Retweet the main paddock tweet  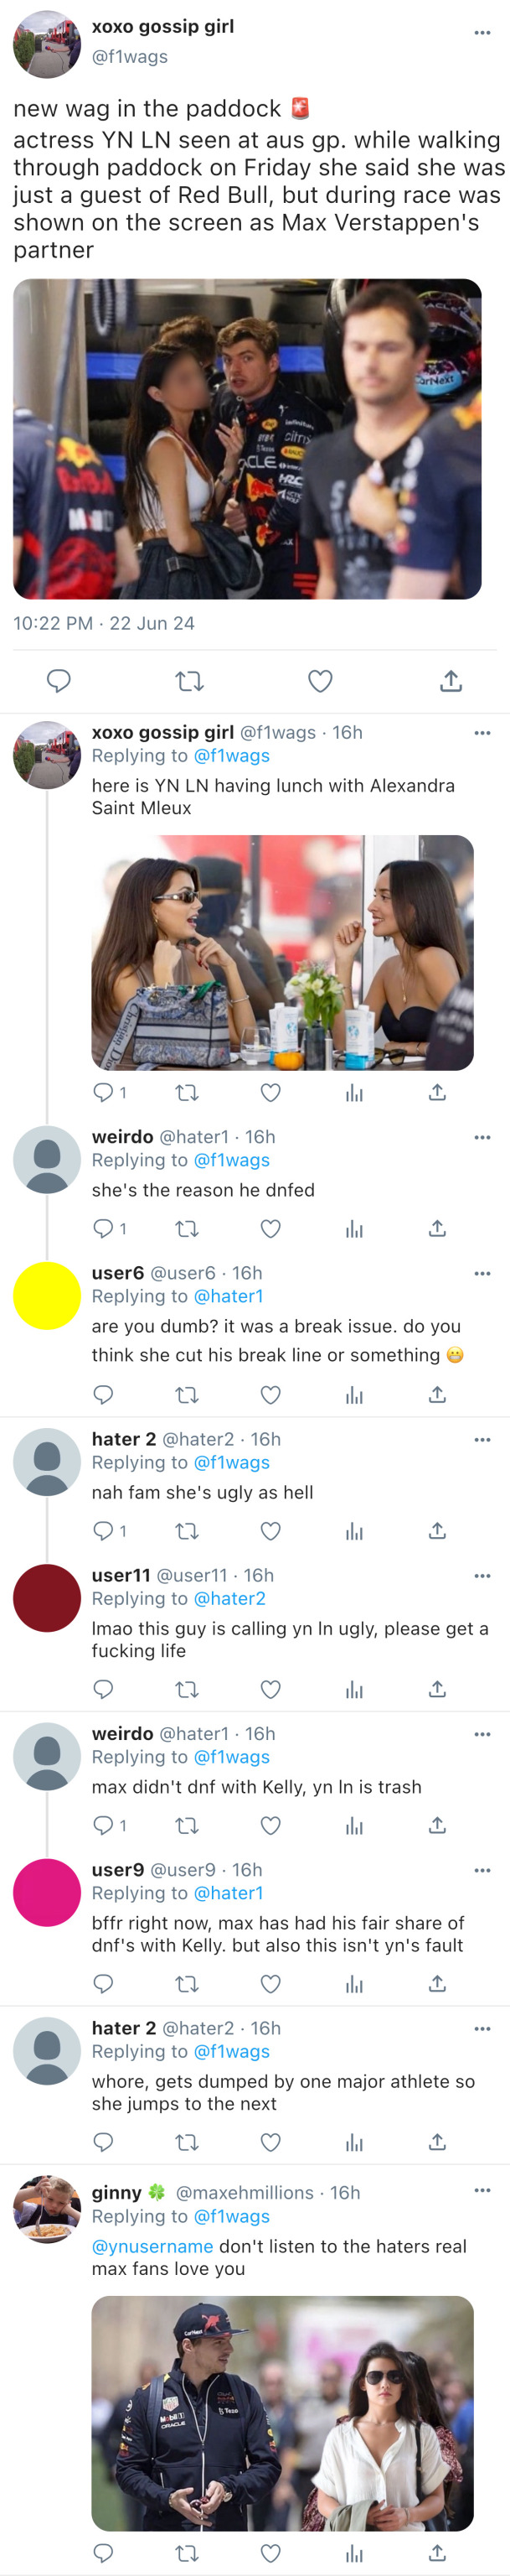189,681
